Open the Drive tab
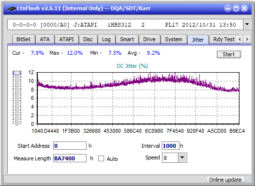 [150, 39]
